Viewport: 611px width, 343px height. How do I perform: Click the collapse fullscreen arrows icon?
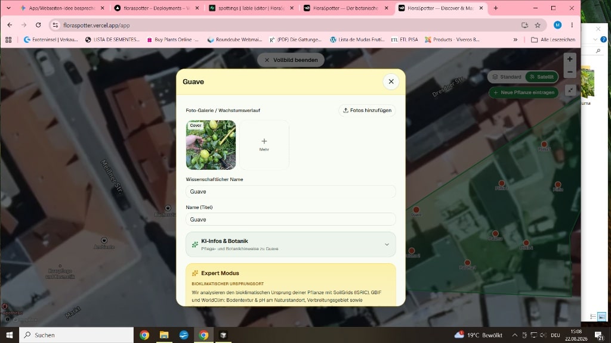coord(570,91)
